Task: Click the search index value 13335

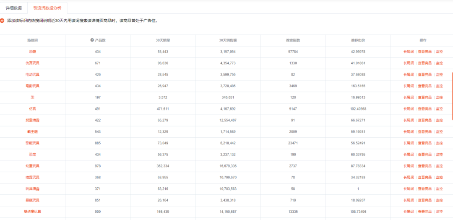Action: pos(293,212)
